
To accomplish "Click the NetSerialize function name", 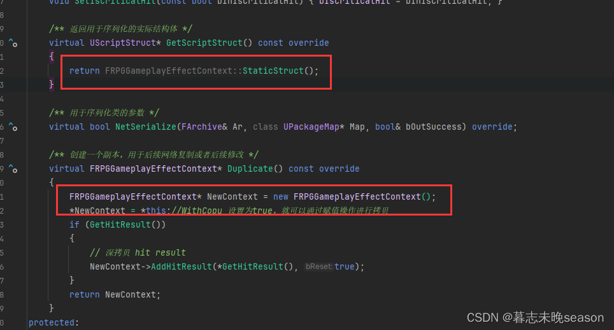I will pyautogui.click(x=146, y=127).
